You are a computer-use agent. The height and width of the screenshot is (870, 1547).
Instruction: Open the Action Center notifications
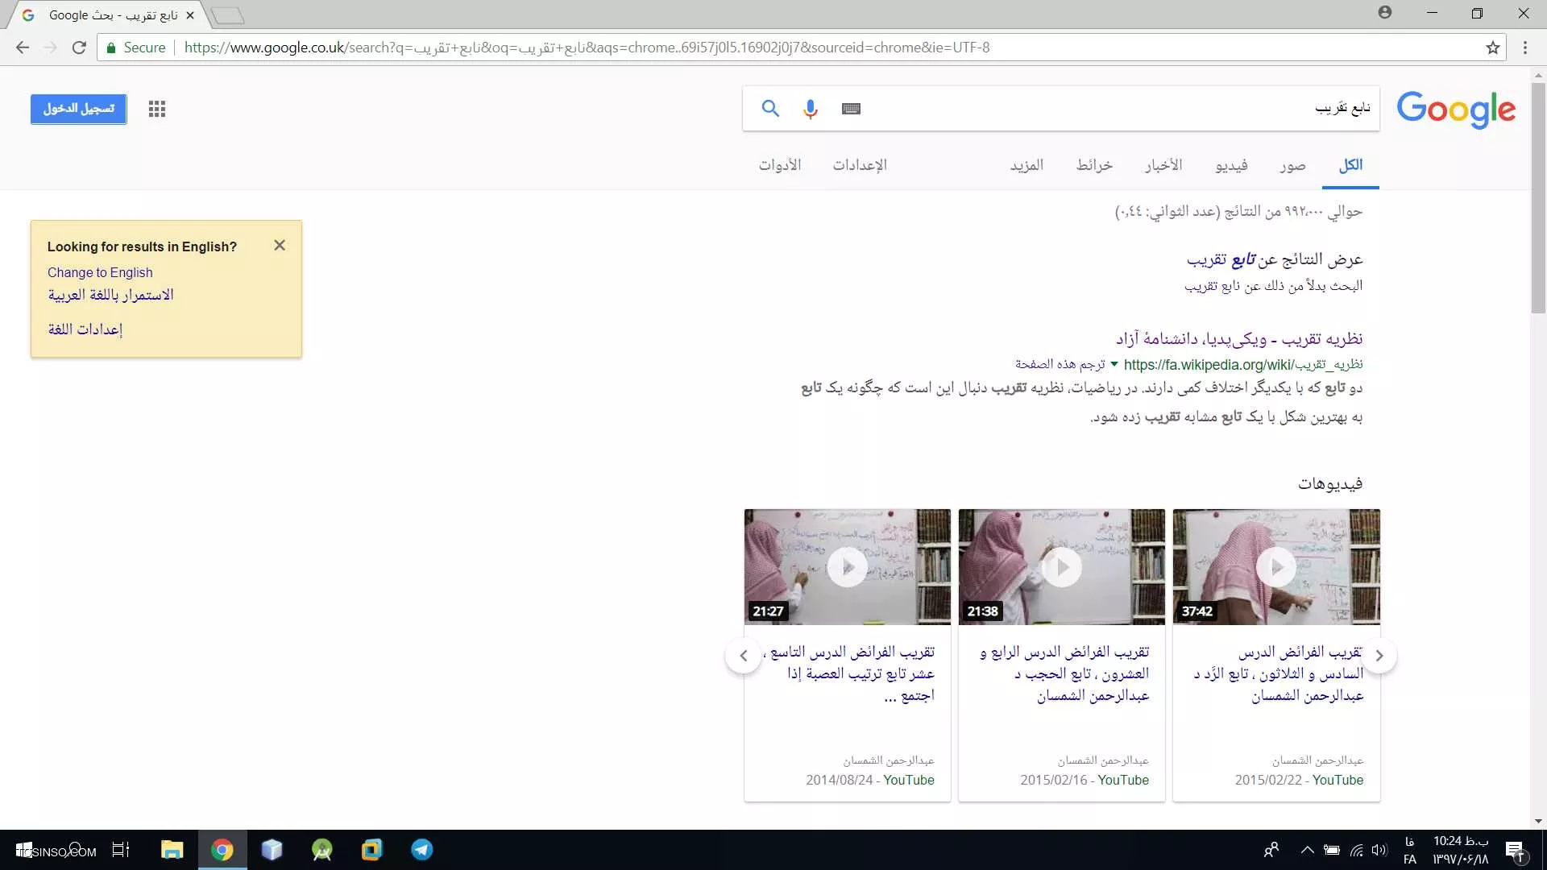point(1515,850)
